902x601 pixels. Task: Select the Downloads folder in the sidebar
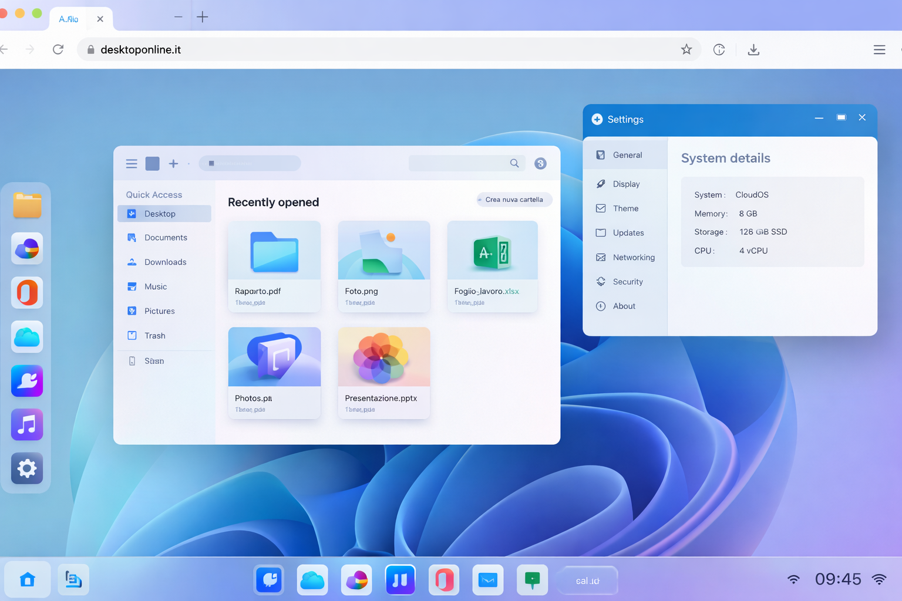point(165,262)
